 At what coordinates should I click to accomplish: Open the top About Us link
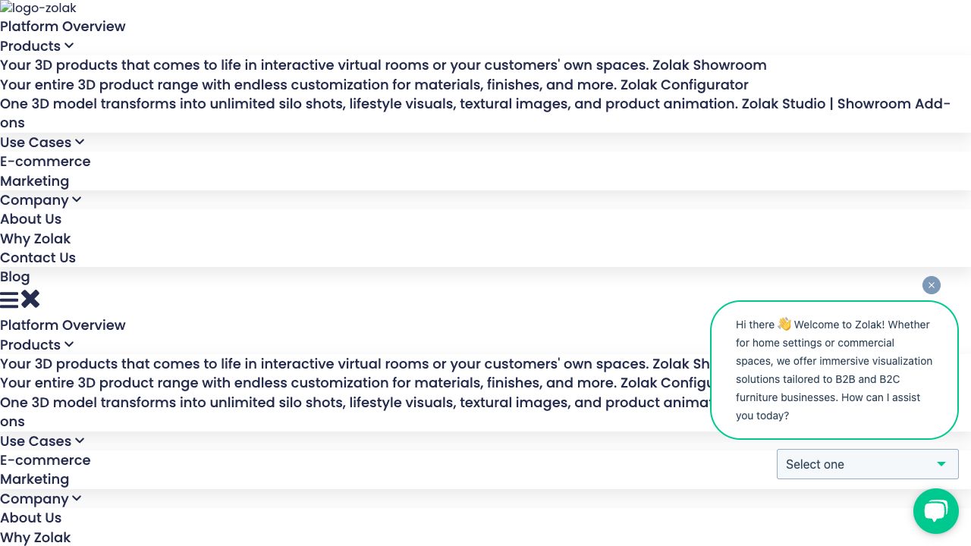(x=31, y=219)
